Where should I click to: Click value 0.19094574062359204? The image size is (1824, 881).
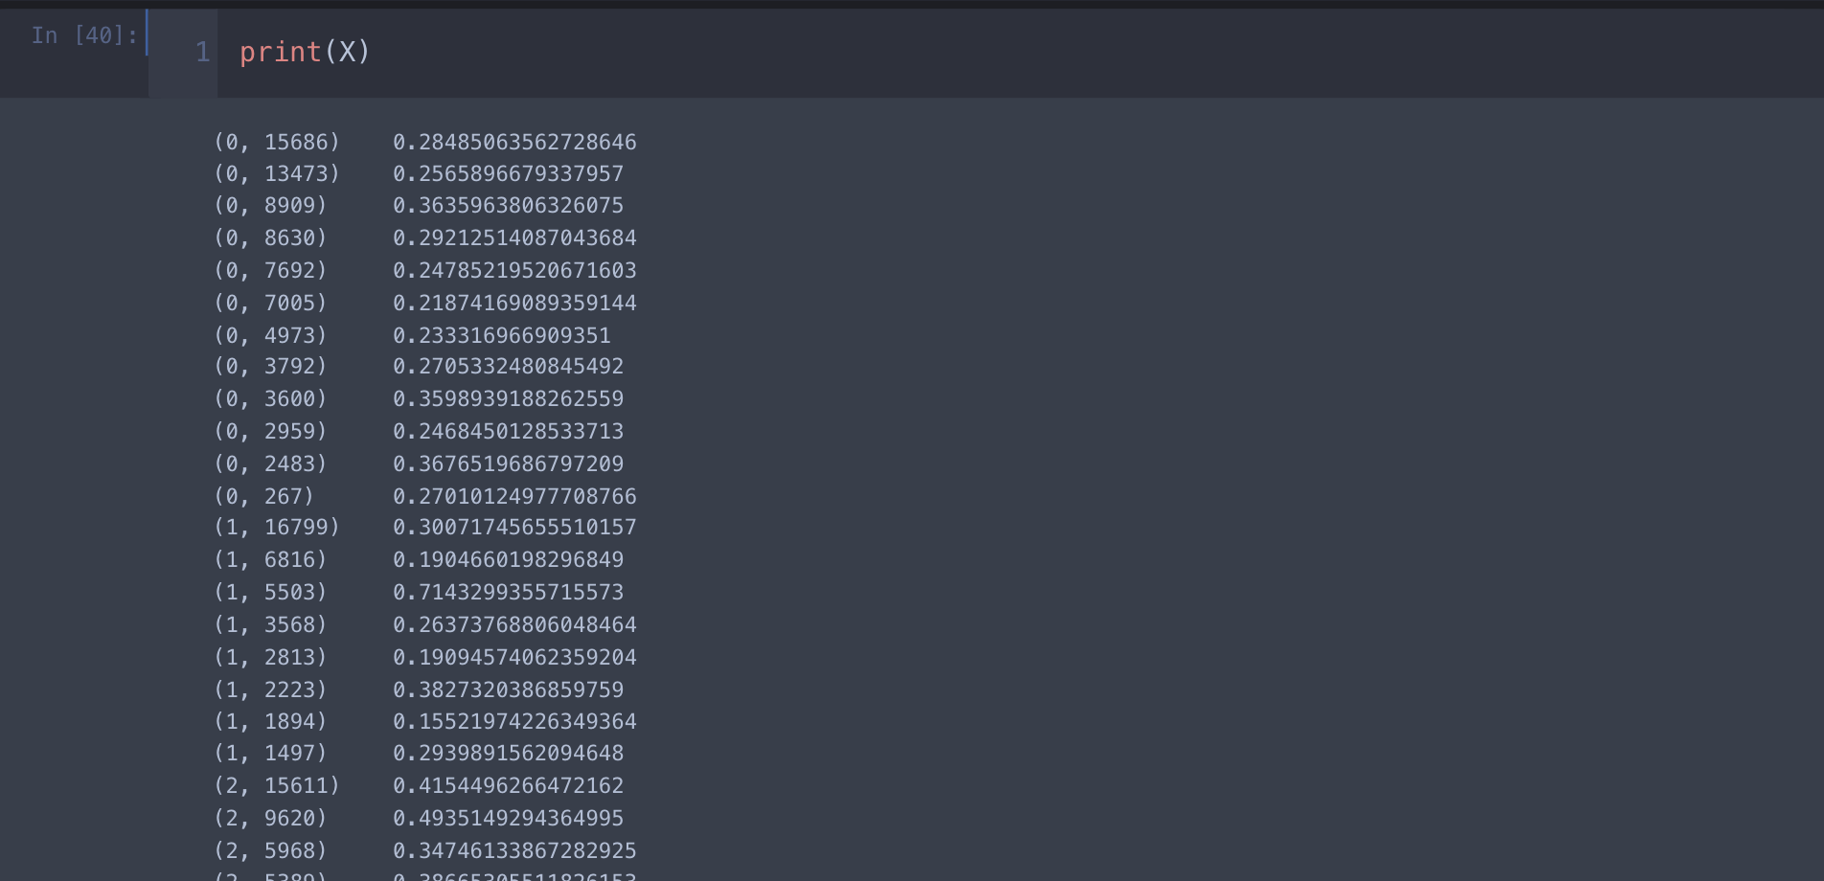pyautogui.click(x=514, y=658)
